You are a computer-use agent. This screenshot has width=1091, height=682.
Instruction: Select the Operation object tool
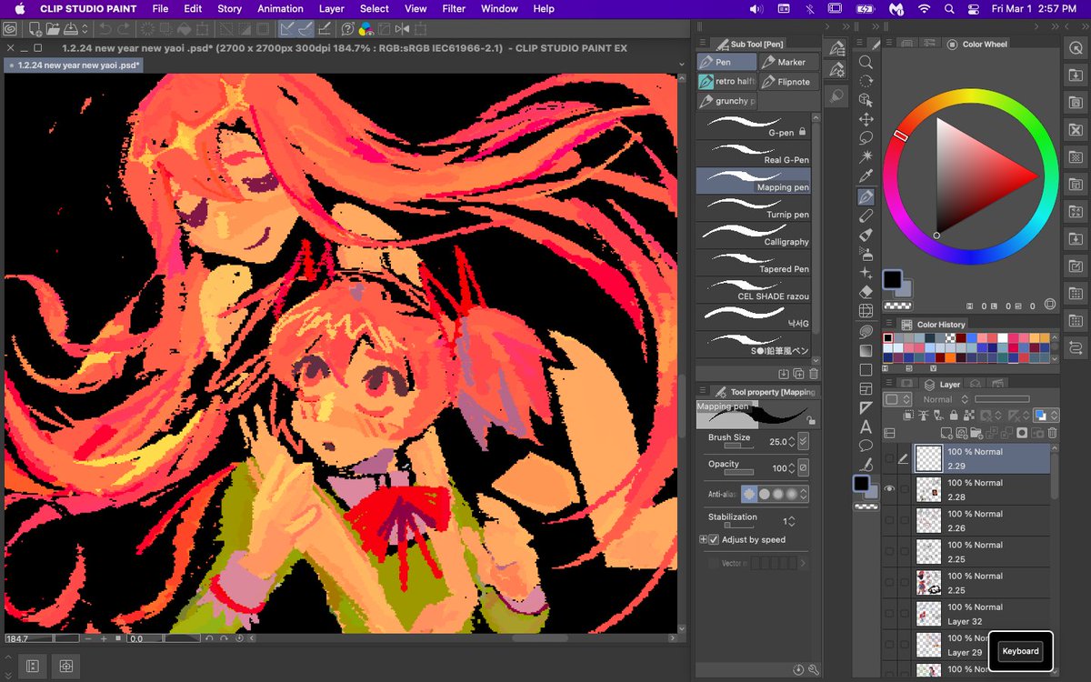tap(866, 100)
